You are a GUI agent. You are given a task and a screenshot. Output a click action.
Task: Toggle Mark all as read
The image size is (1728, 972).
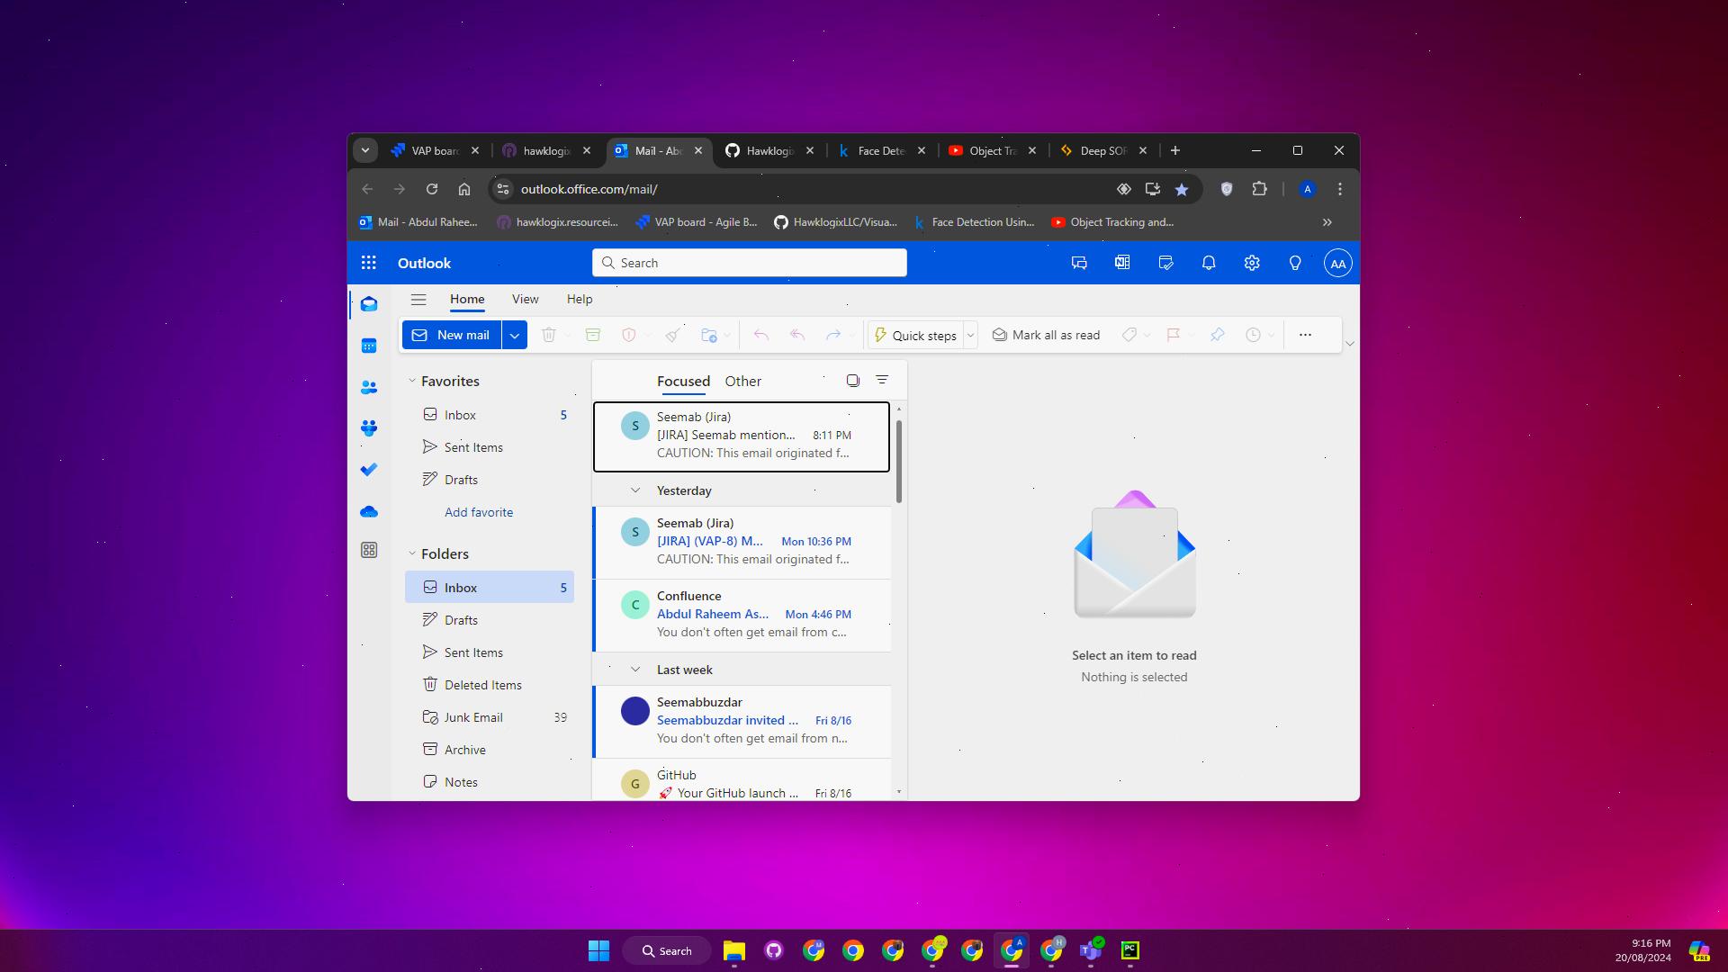(x=1046, y=335)
